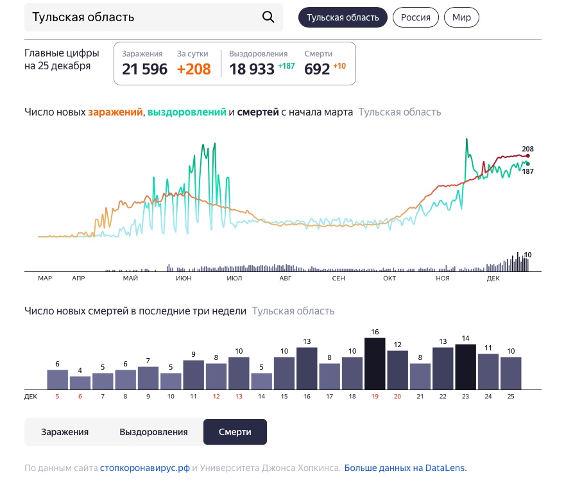The width and height of the screenshot is (582, 489).
Task: Click the December 25 bar showing 10 deaths
Action: [511, 373]
